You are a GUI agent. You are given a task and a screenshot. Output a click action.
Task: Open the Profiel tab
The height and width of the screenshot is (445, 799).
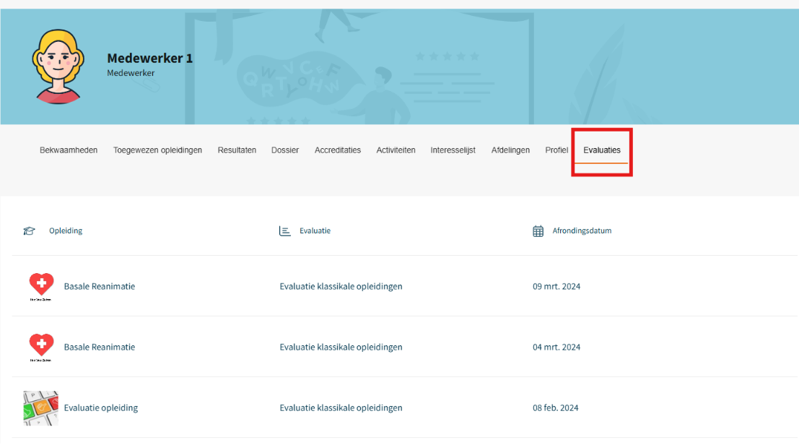click(x=556, y=150)
